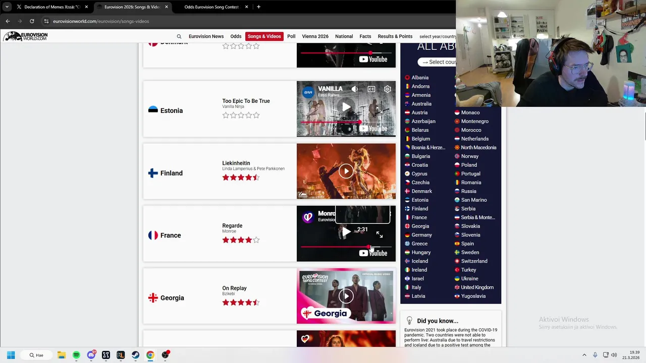Rate Finland song five stars
Image resolution: width=646 pixels, height=363 pixels.
coord(256,177)
